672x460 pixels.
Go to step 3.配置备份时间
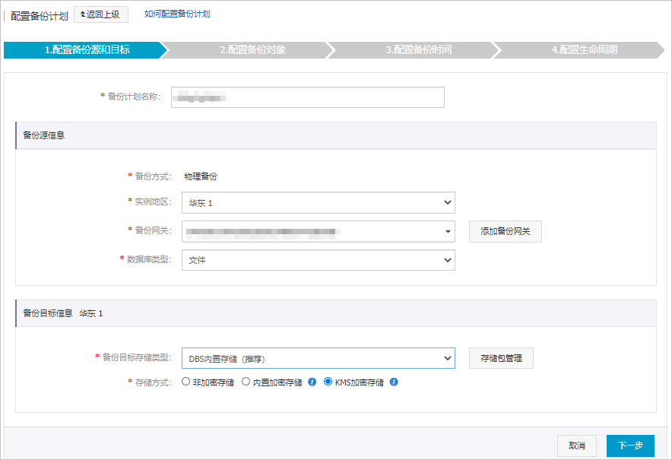pos(418,49)
